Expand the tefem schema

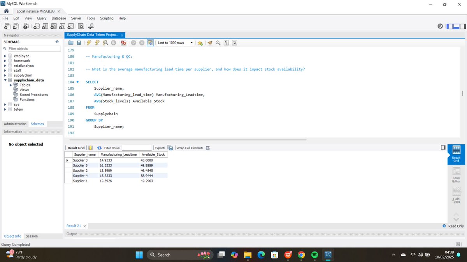[x=5, y=109]
